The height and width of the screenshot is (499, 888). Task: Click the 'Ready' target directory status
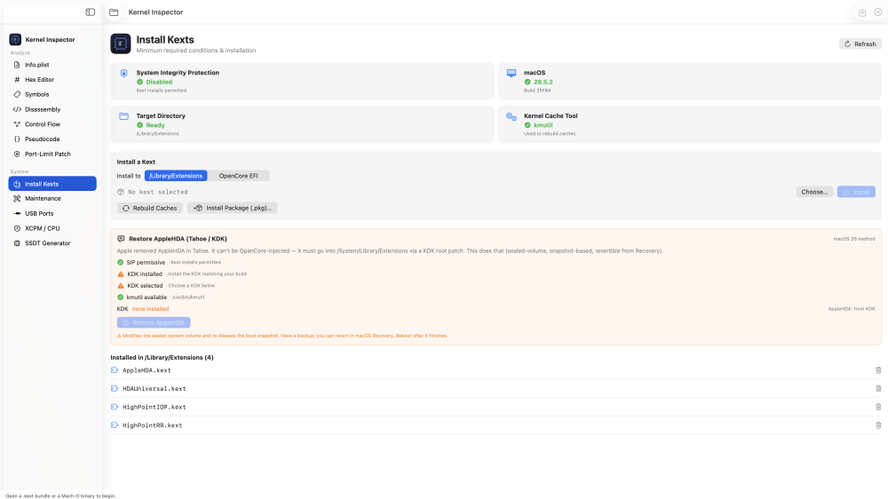tap(155, 125)
